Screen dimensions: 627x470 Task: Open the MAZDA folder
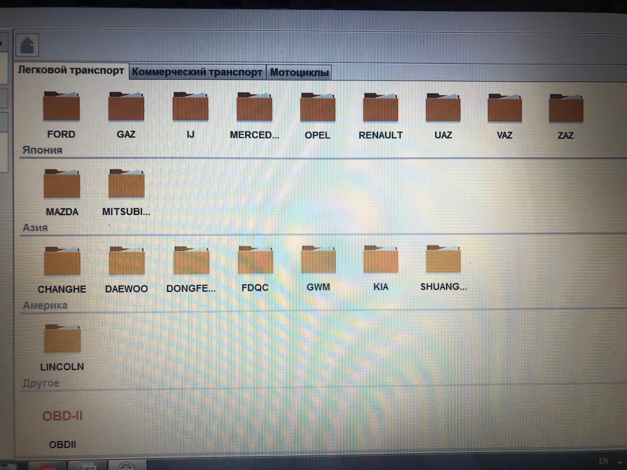point(62,183)
